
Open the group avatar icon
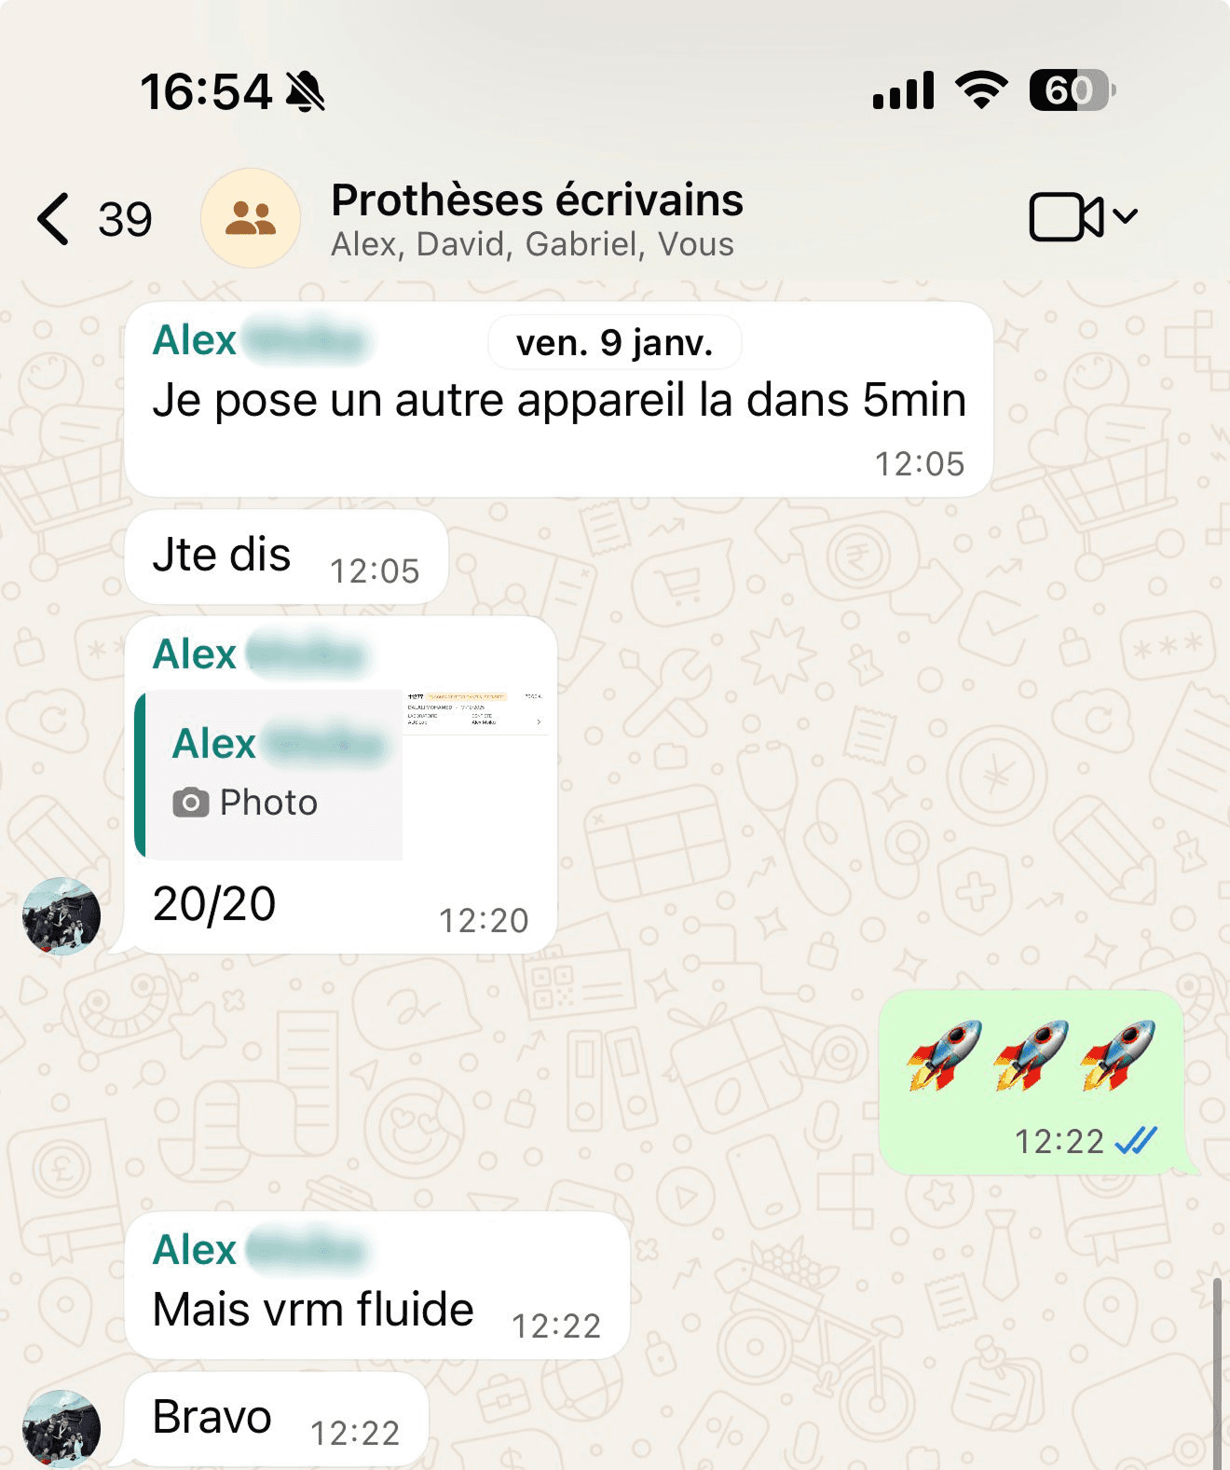coord(251,218)
